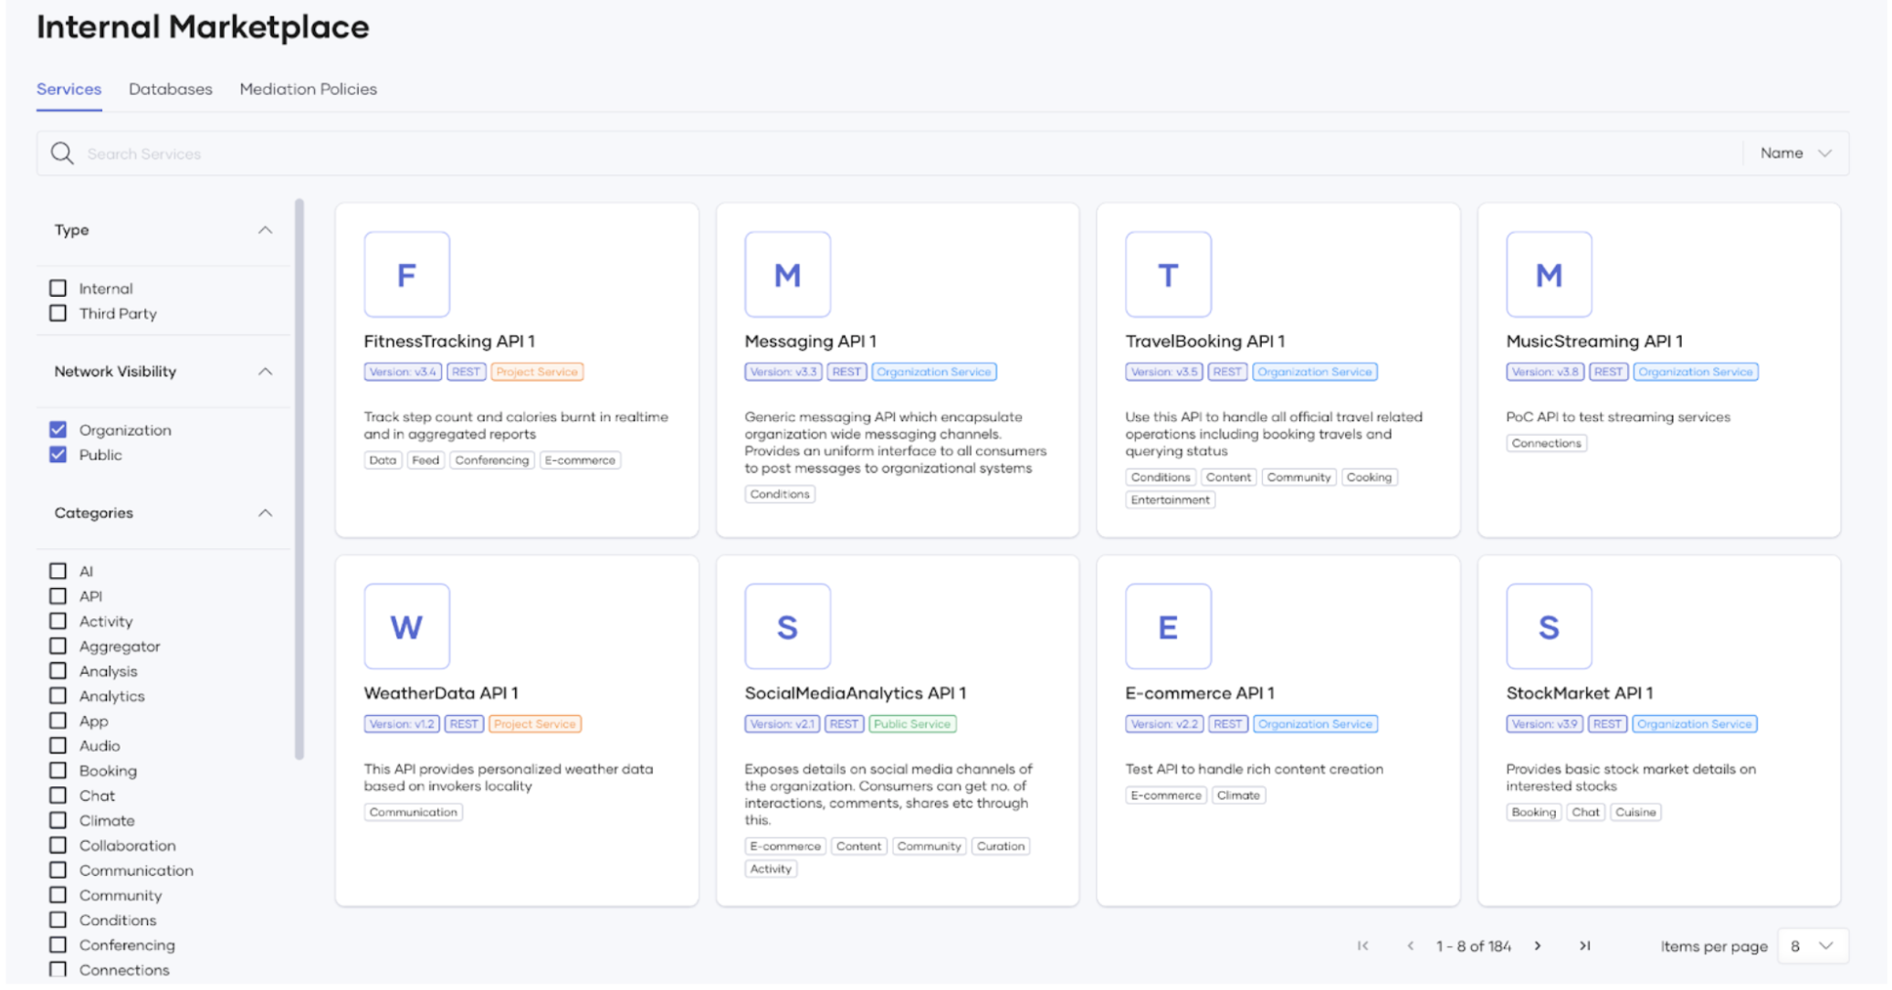Click the TravelBooking API 'T' icon
The image size is (1892, 990).
tap(1168, 275)
